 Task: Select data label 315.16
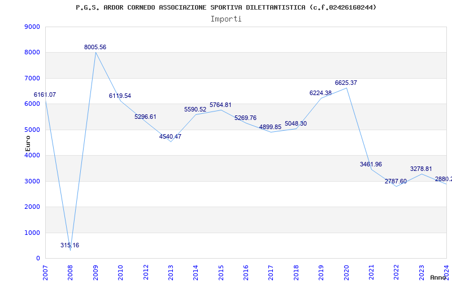pos(69,246)
